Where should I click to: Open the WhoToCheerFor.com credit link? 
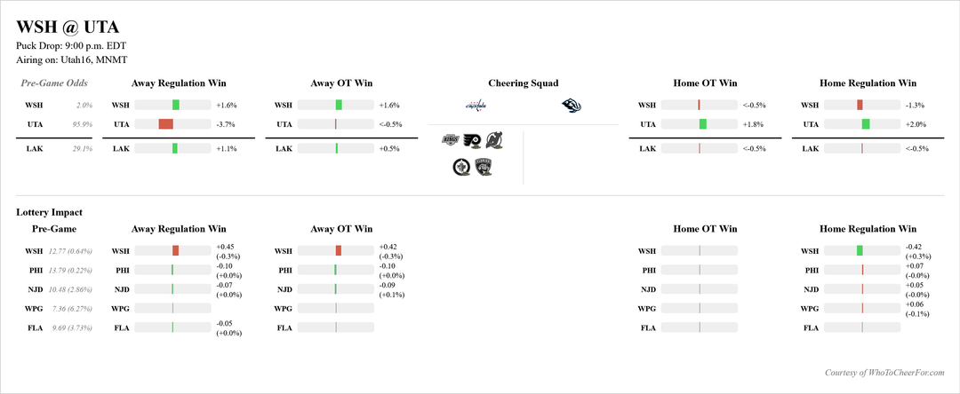click(x=891, y=373)
